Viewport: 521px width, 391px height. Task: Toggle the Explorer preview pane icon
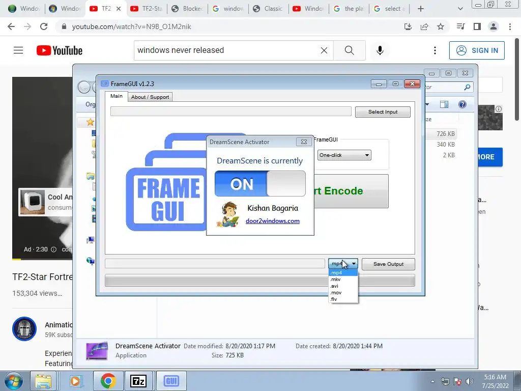pos(444,104)
